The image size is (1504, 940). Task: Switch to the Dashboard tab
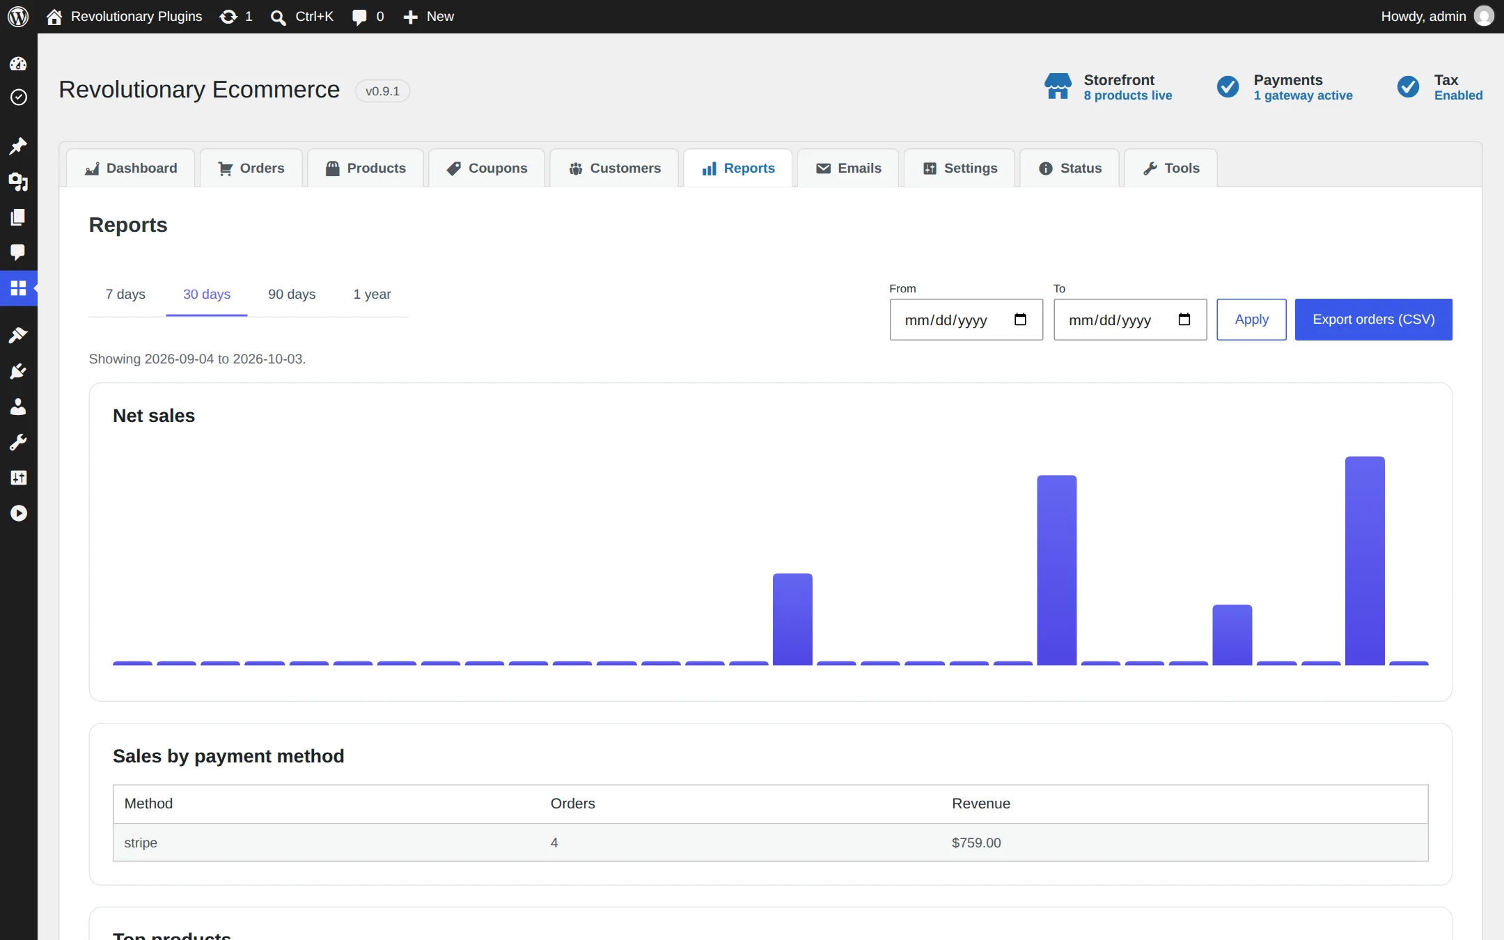click(131, 168)
